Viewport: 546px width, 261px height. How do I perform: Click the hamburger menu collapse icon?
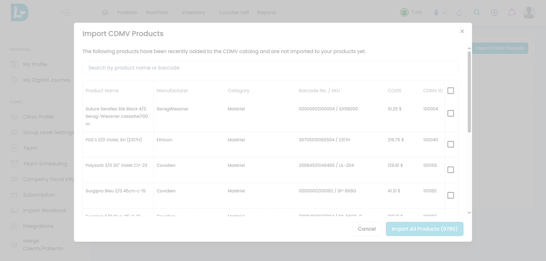66,13
